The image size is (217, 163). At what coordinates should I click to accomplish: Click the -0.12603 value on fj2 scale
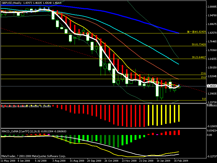click(x=212, y=126)
